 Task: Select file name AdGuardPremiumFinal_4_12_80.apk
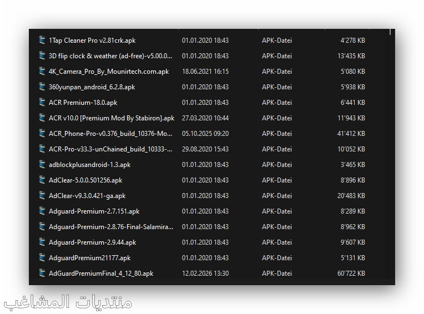pyautogui.click(x=101, y=274)
